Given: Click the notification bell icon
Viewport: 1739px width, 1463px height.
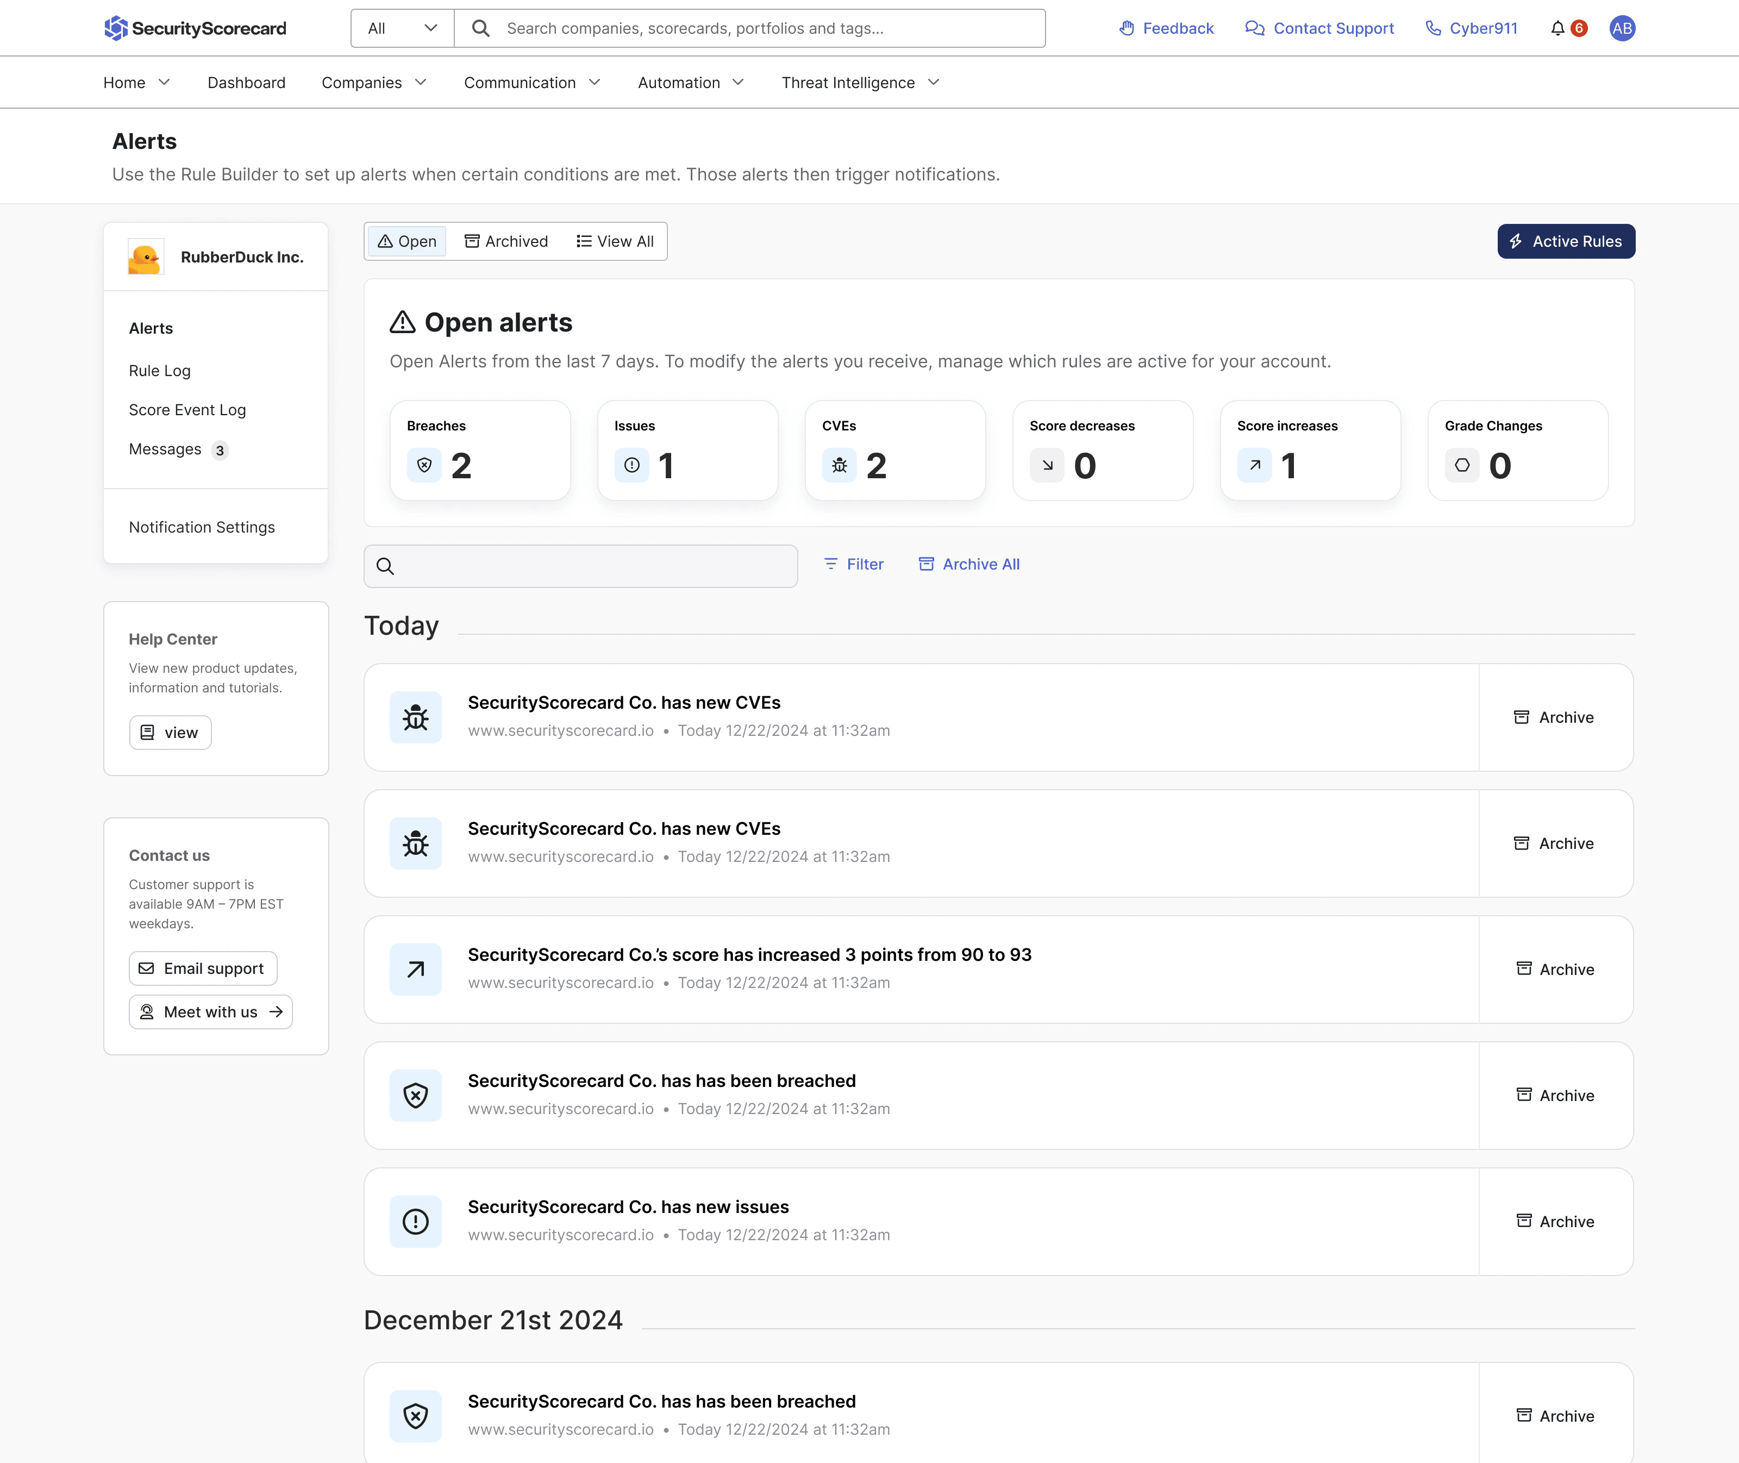Looking at the screenshot, I should (1557, 28).
